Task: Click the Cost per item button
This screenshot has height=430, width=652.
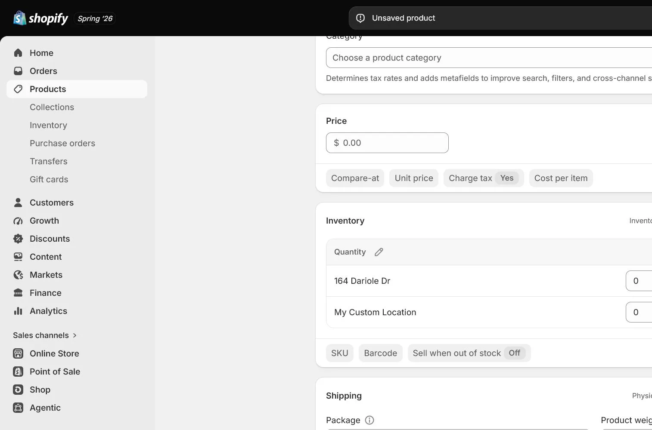Action: (561, 178)
